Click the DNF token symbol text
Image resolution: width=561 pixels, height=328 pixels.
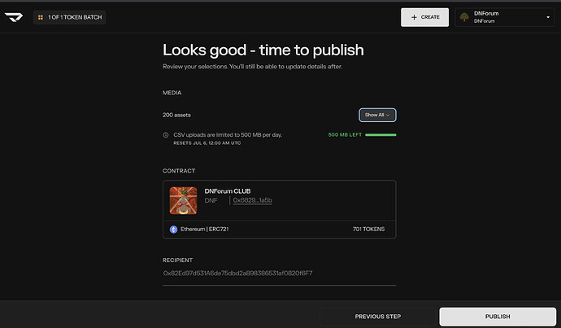[211, 200]
